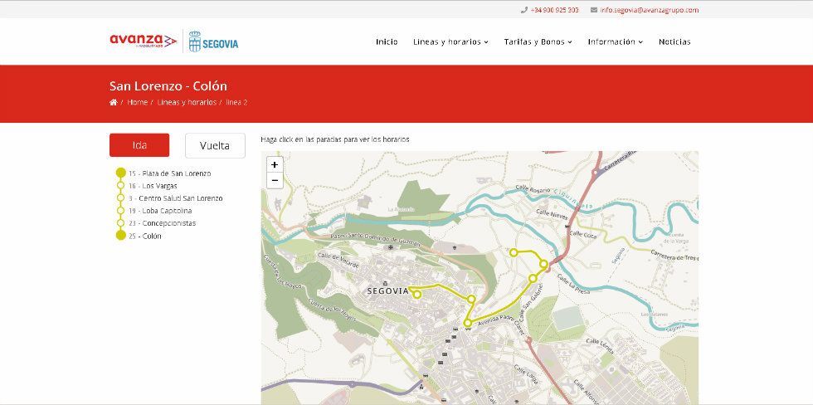Expand the Tarifas y Bonos menu
Image resolution: width=813 pixels, height=405 pixels.
[538, 41]
